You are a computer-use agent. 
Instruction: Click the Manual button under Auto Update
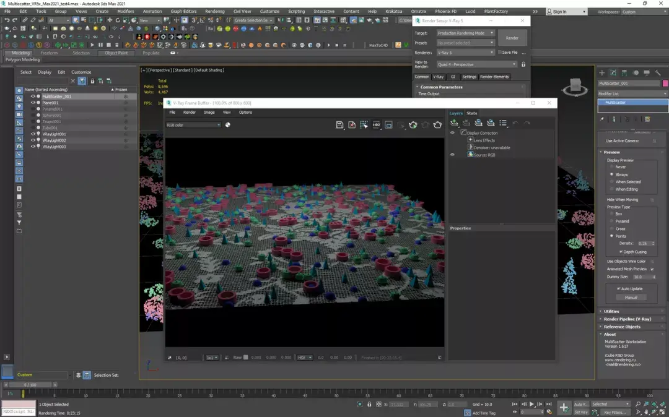click(631, 298)
